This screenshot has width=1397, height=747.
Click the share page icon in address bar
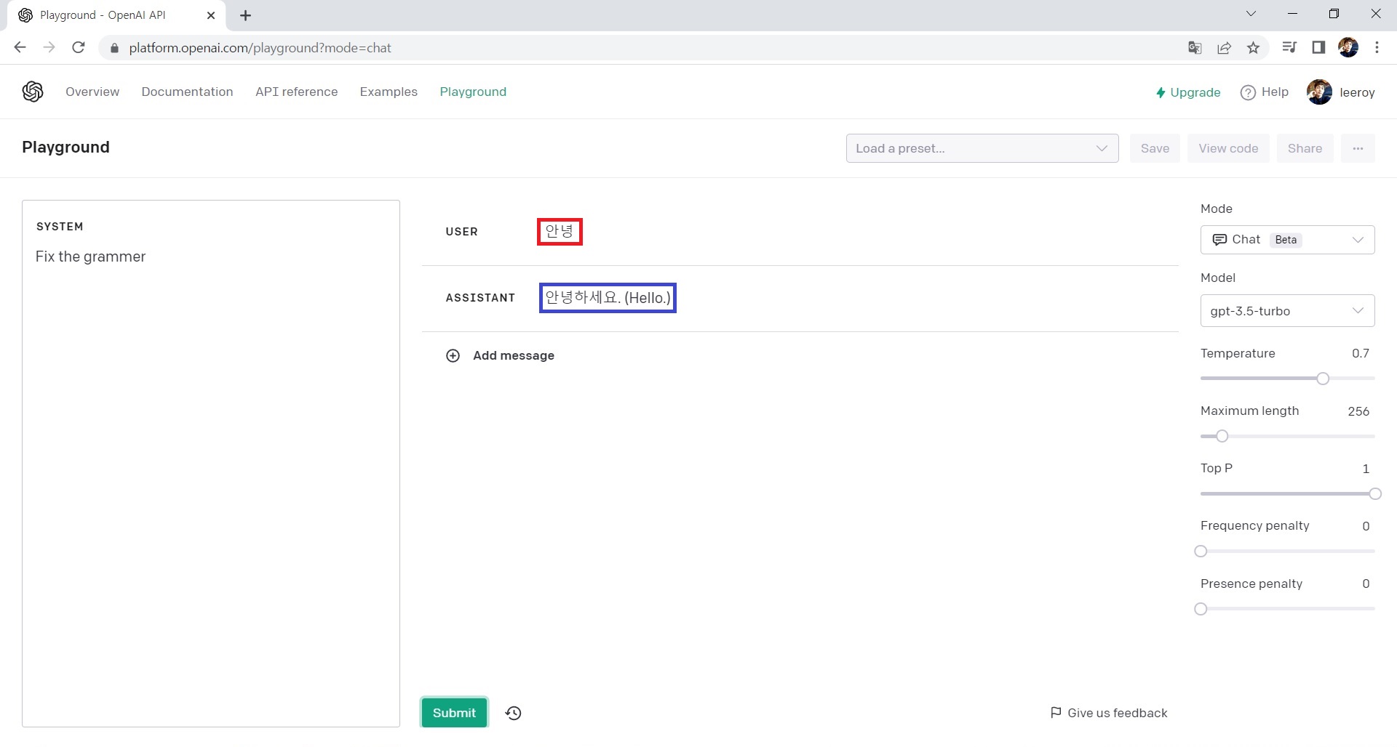[x=1224, y=48]
